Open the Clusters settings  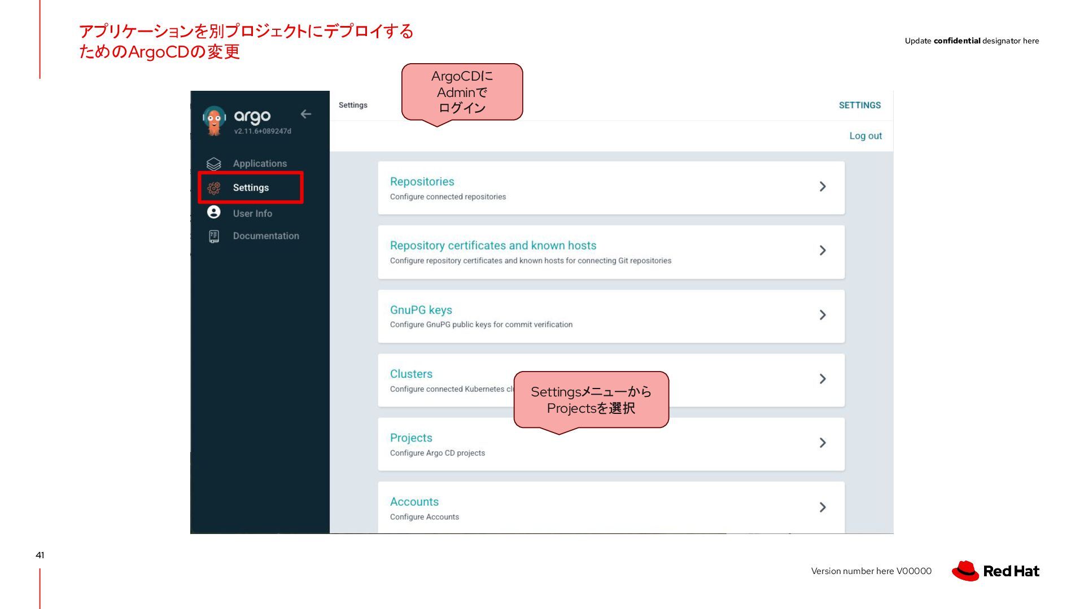611,380
